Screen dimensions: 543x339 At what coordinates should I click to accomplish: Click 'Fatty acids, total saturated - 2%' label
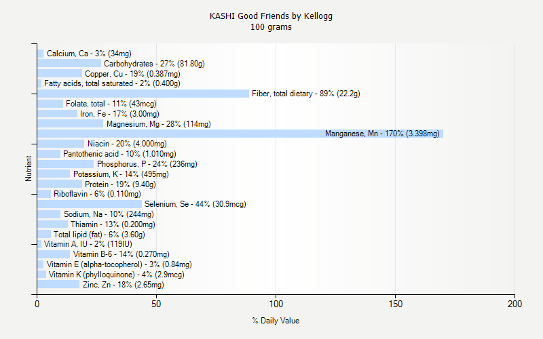112,83
